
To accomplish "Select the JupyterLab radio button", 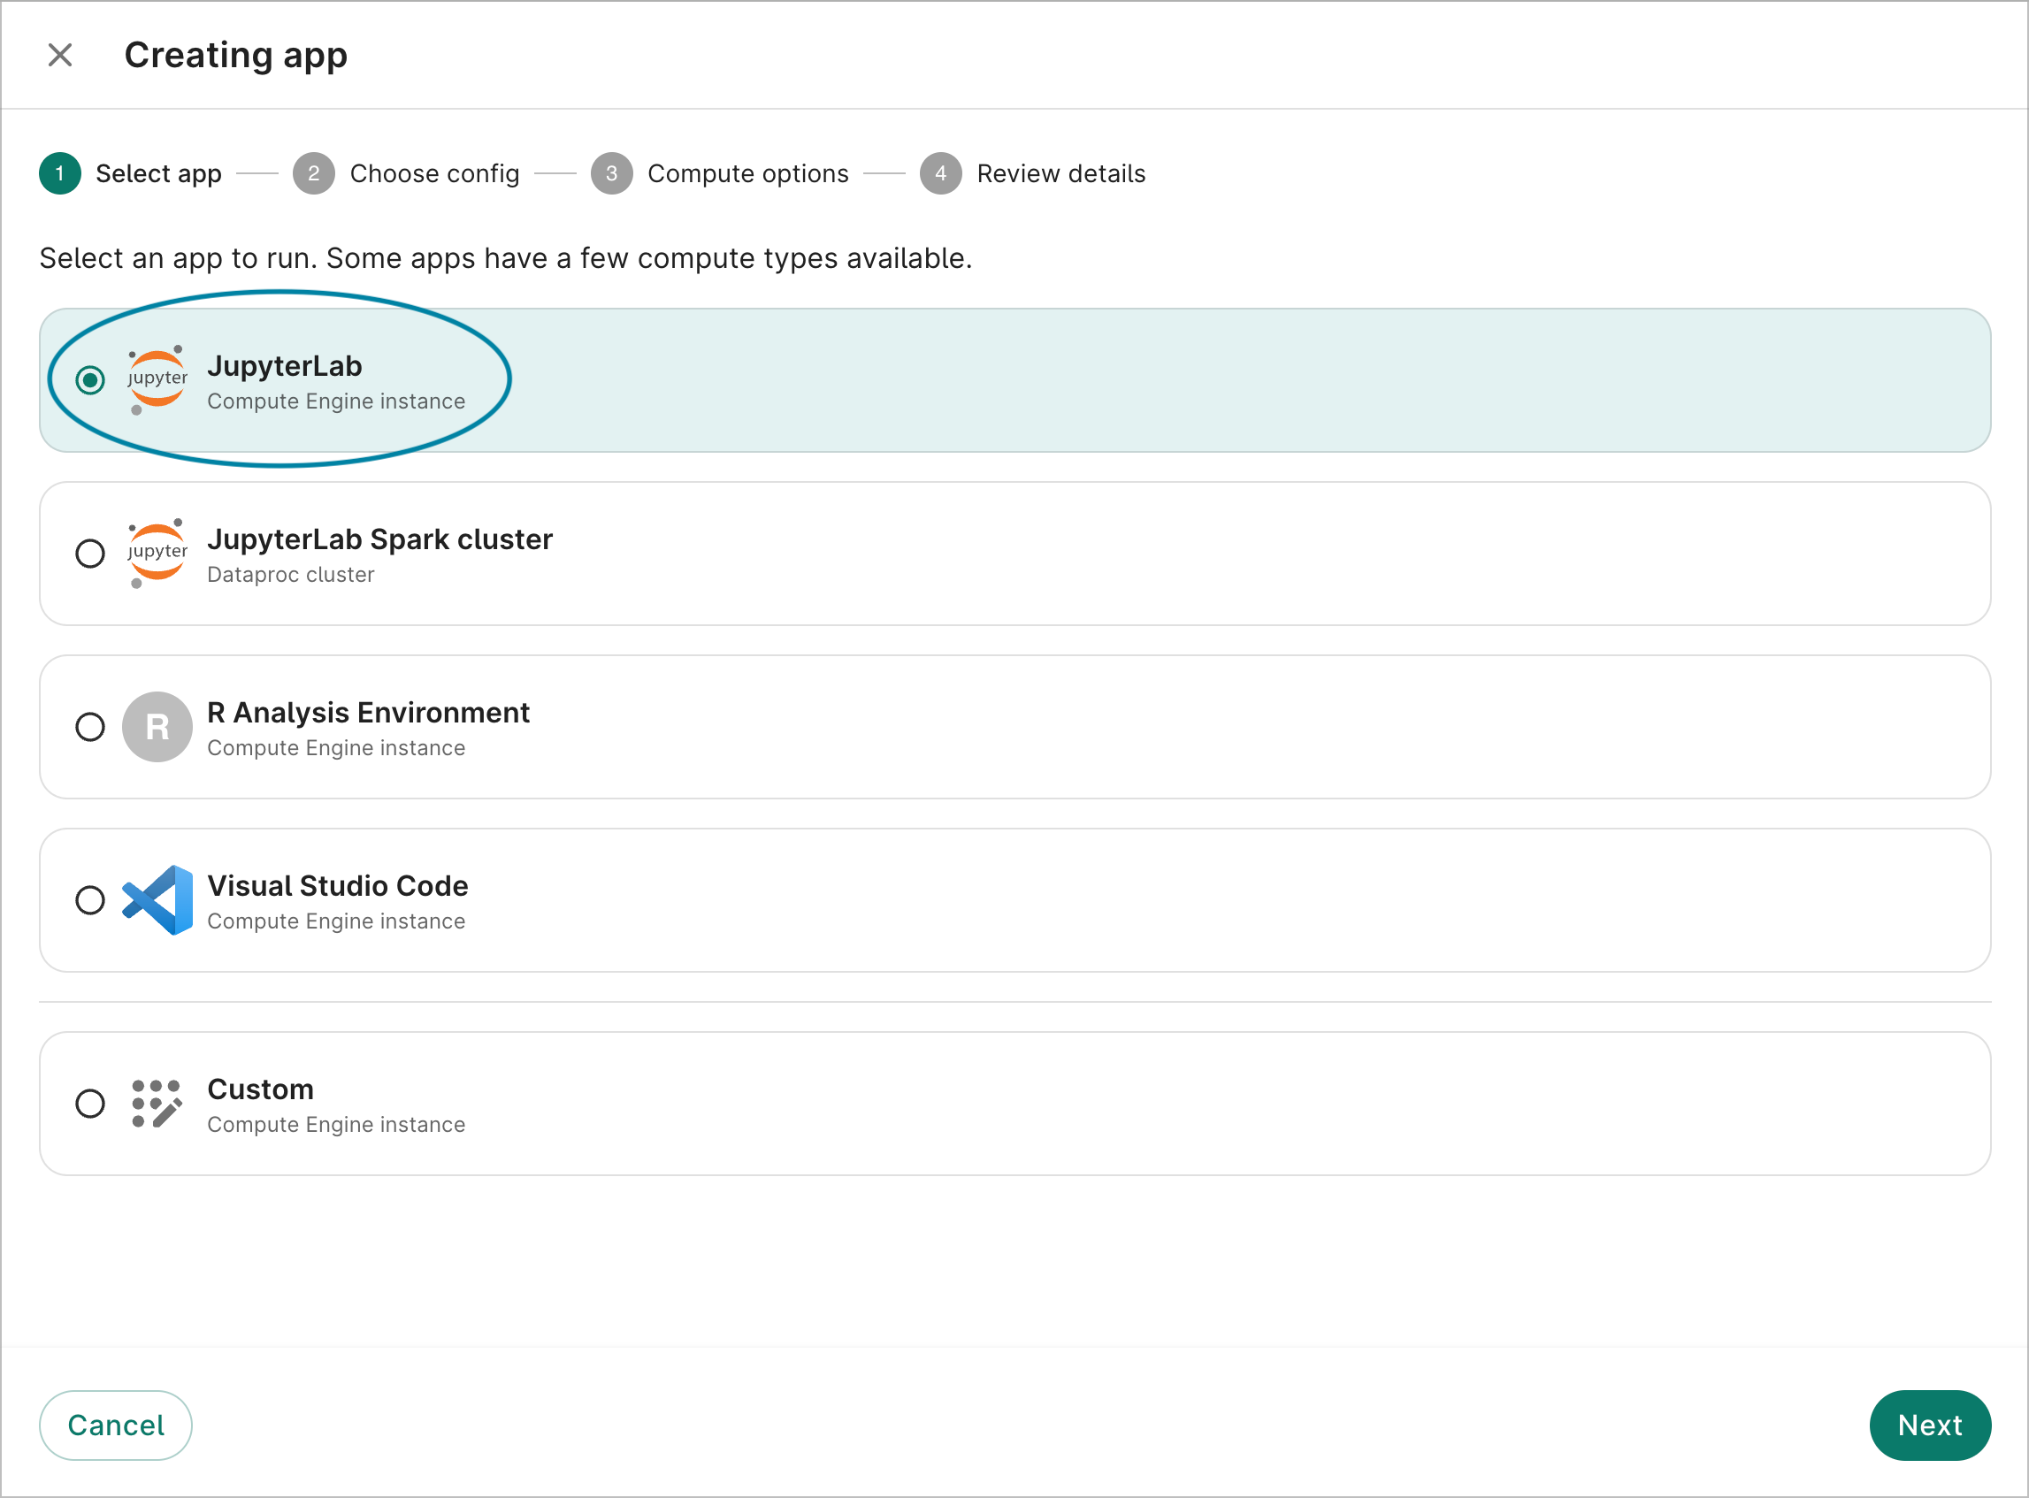I will coord(90,380).
